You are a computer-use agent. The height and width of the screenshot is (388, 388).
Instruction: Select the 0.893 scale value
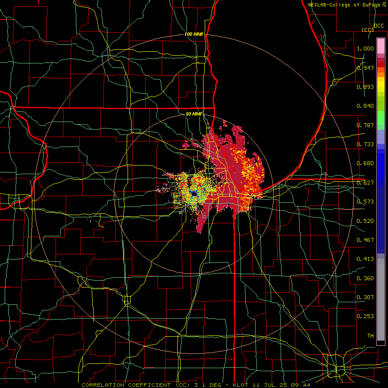click(365, 87)
